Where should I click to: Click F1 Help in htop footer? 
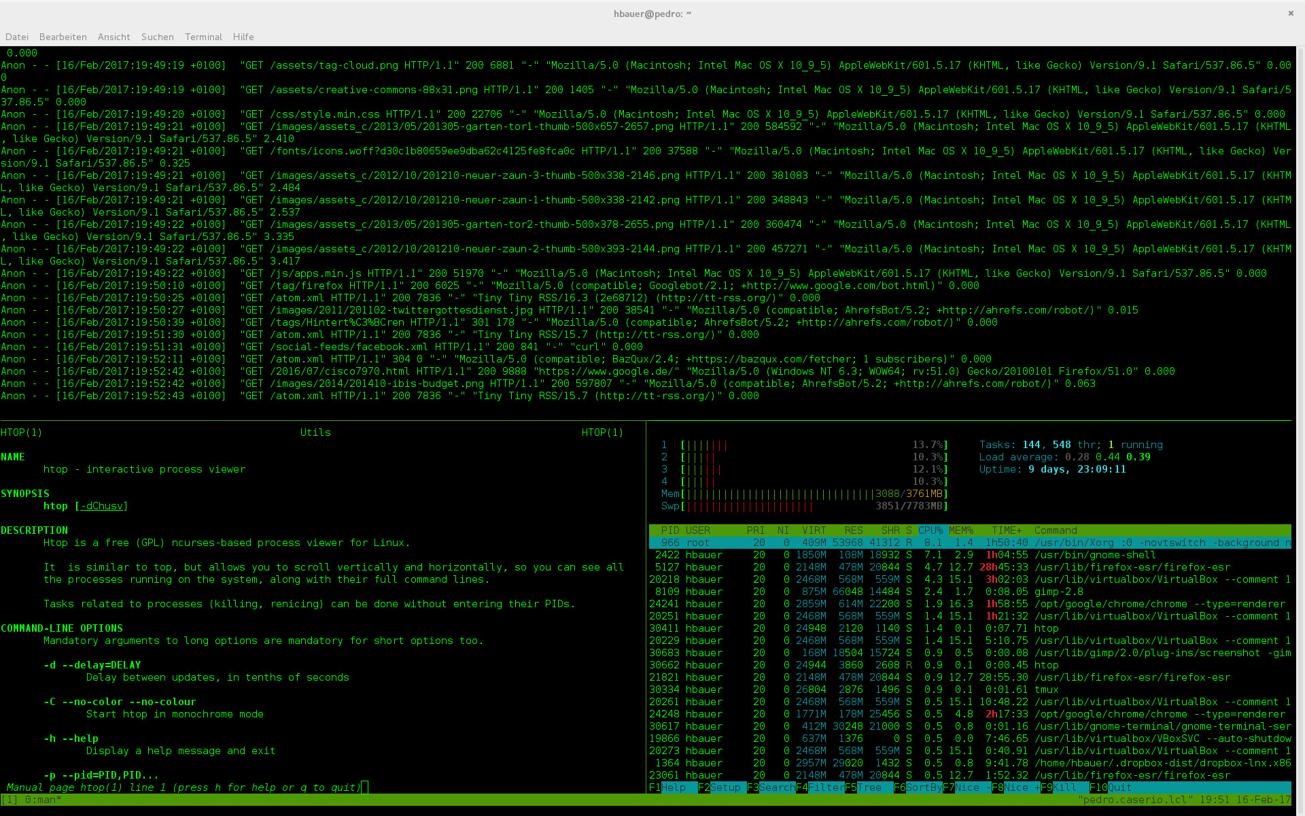coord(673,787)
